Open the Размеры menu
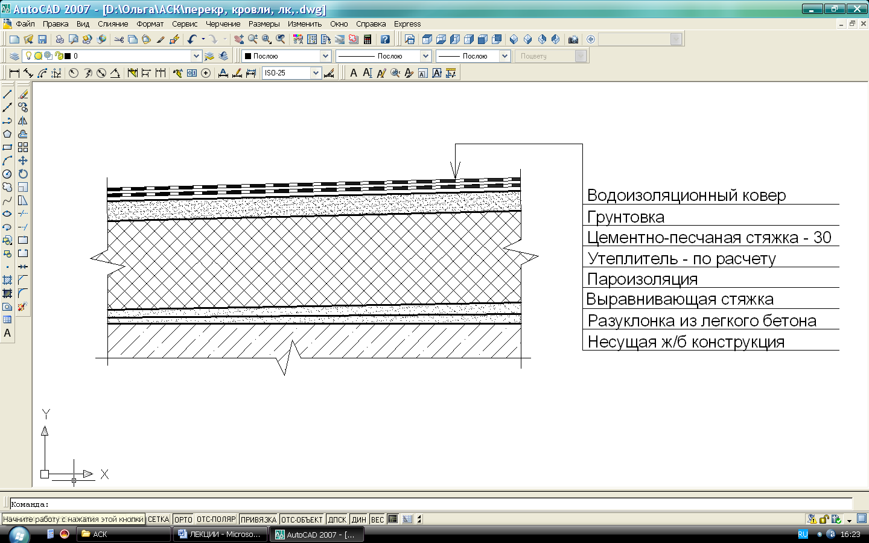This screenshot has height=543, width=869. point(264,24)
